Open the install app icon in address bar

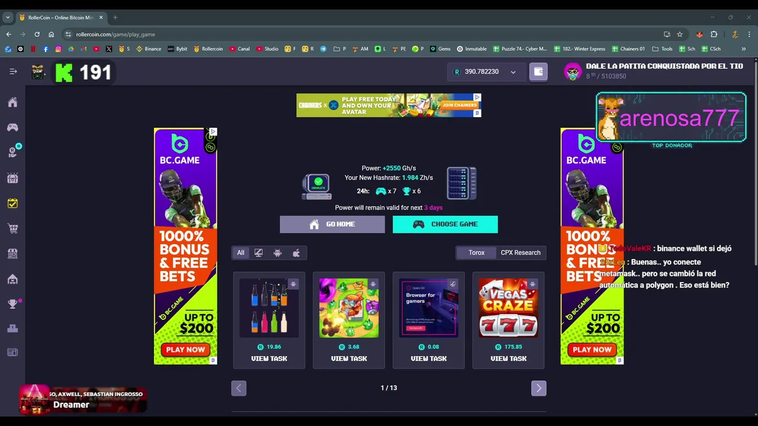[x=667, y=34]
